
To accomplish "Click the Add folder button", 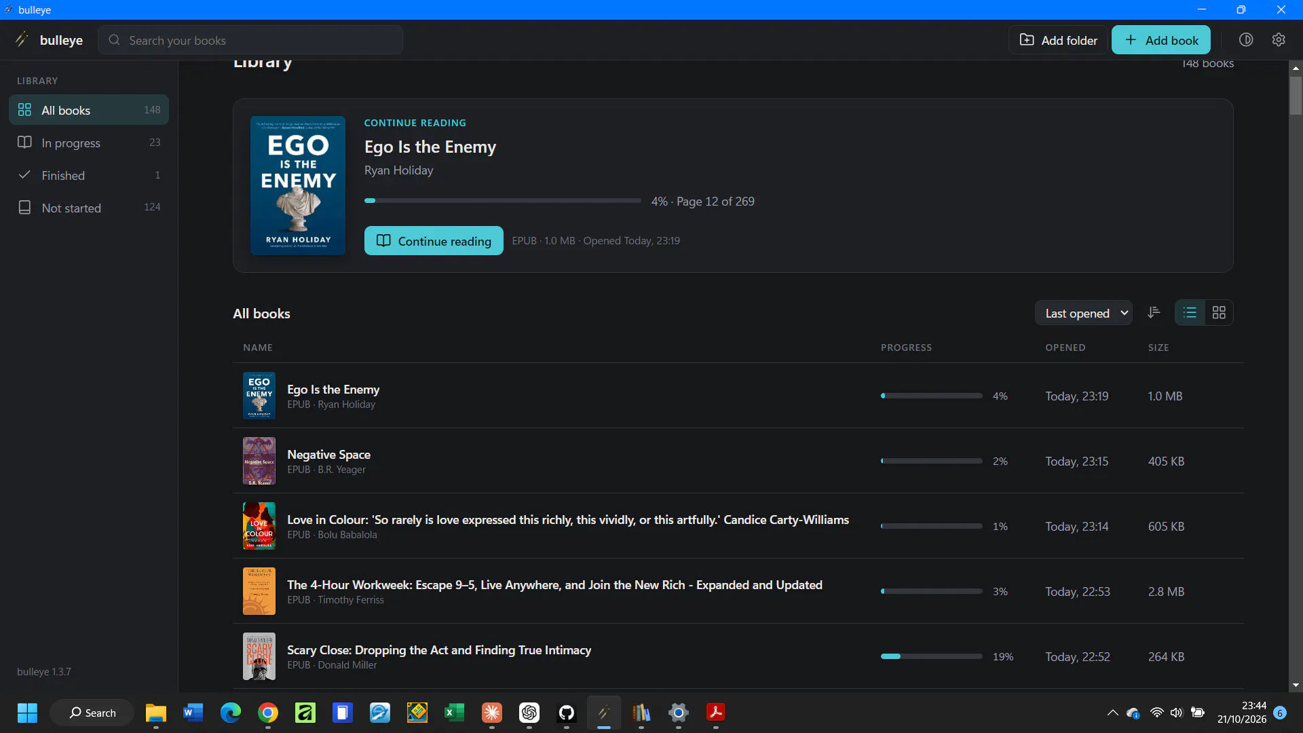I will [1059, 40].
